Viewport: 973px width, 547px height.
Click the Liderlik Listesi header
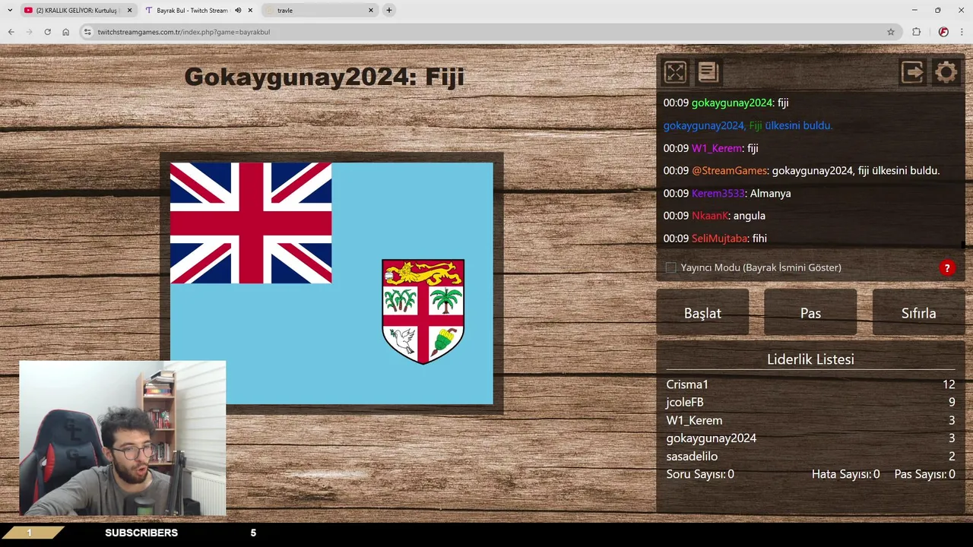click(x=810, y=359)
